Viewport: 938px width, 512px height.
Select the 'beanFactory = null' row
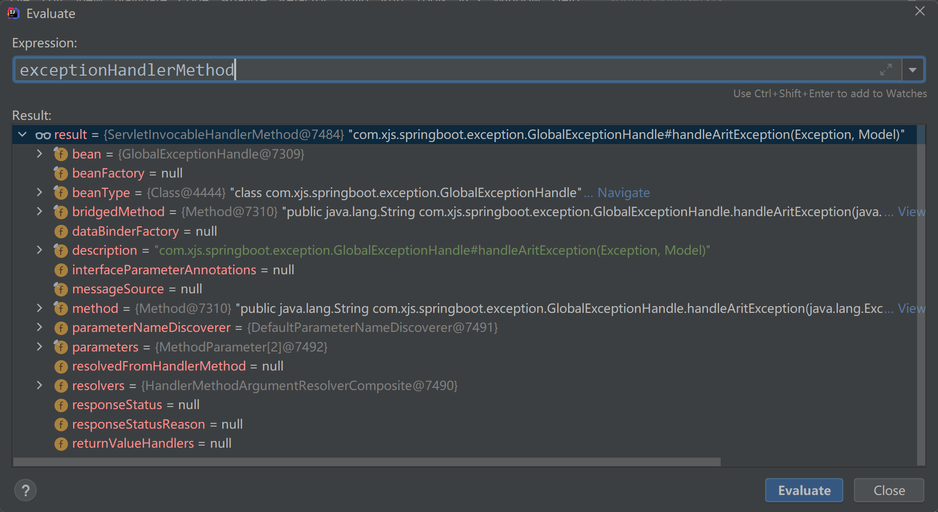[465, 173]
